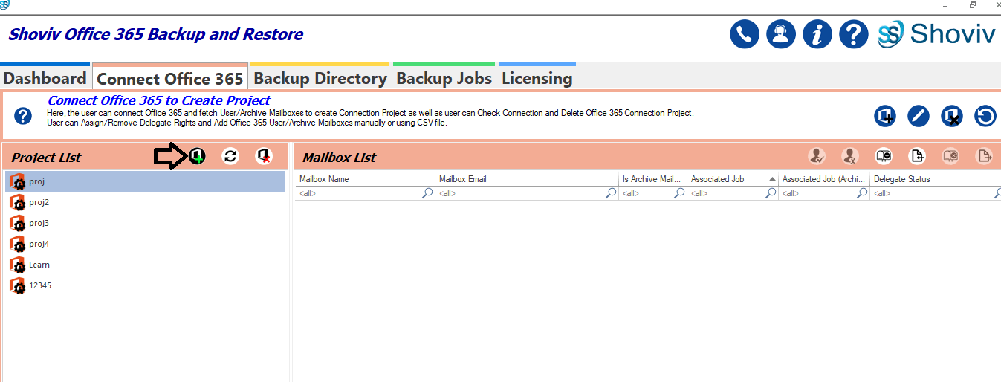Delete Office 365 project using top blue icon
This screenshot has height=382, width=1001.
click(x=952, y=116)
